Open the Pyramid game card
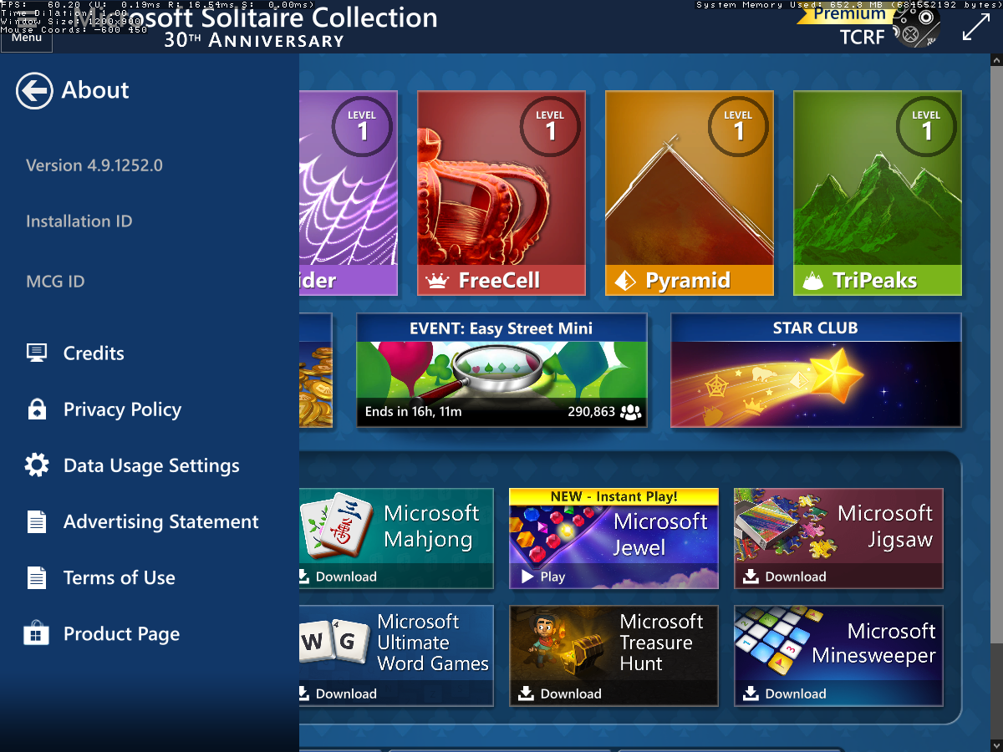 click(x=690, y=193)
